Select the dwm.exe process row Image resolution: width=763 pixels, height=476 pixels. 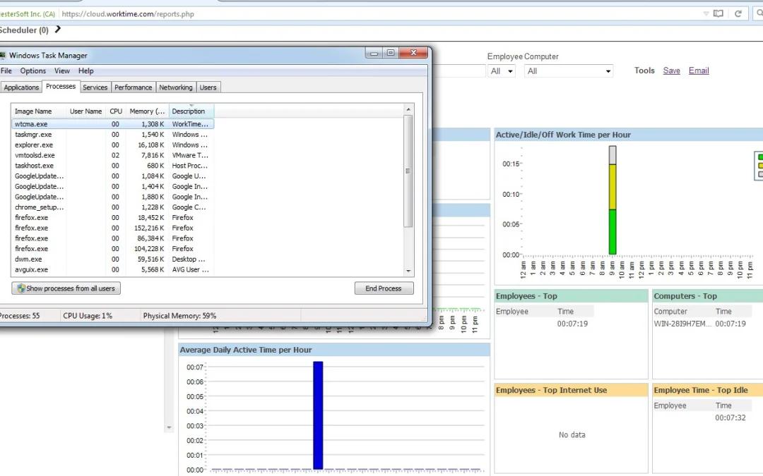(113, 259)
